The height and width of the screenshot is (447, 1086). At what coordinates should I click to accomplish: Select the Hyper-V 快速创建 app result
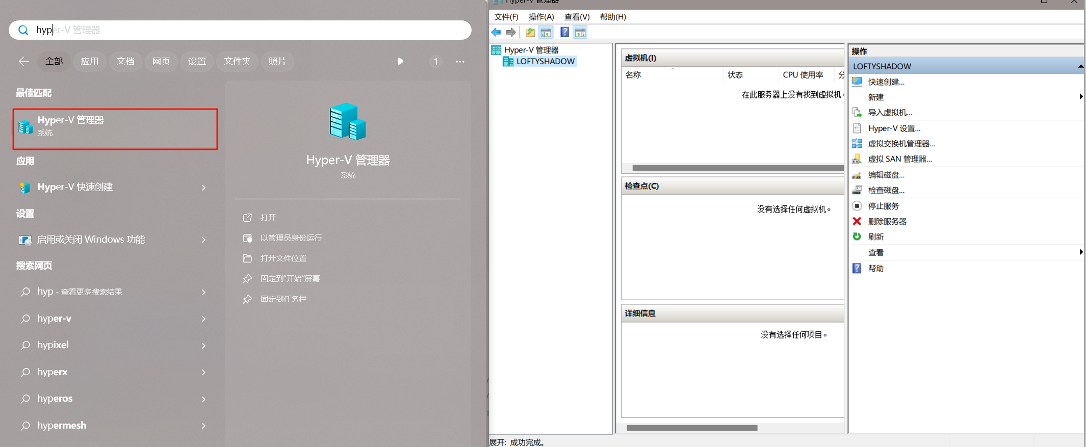75,187
